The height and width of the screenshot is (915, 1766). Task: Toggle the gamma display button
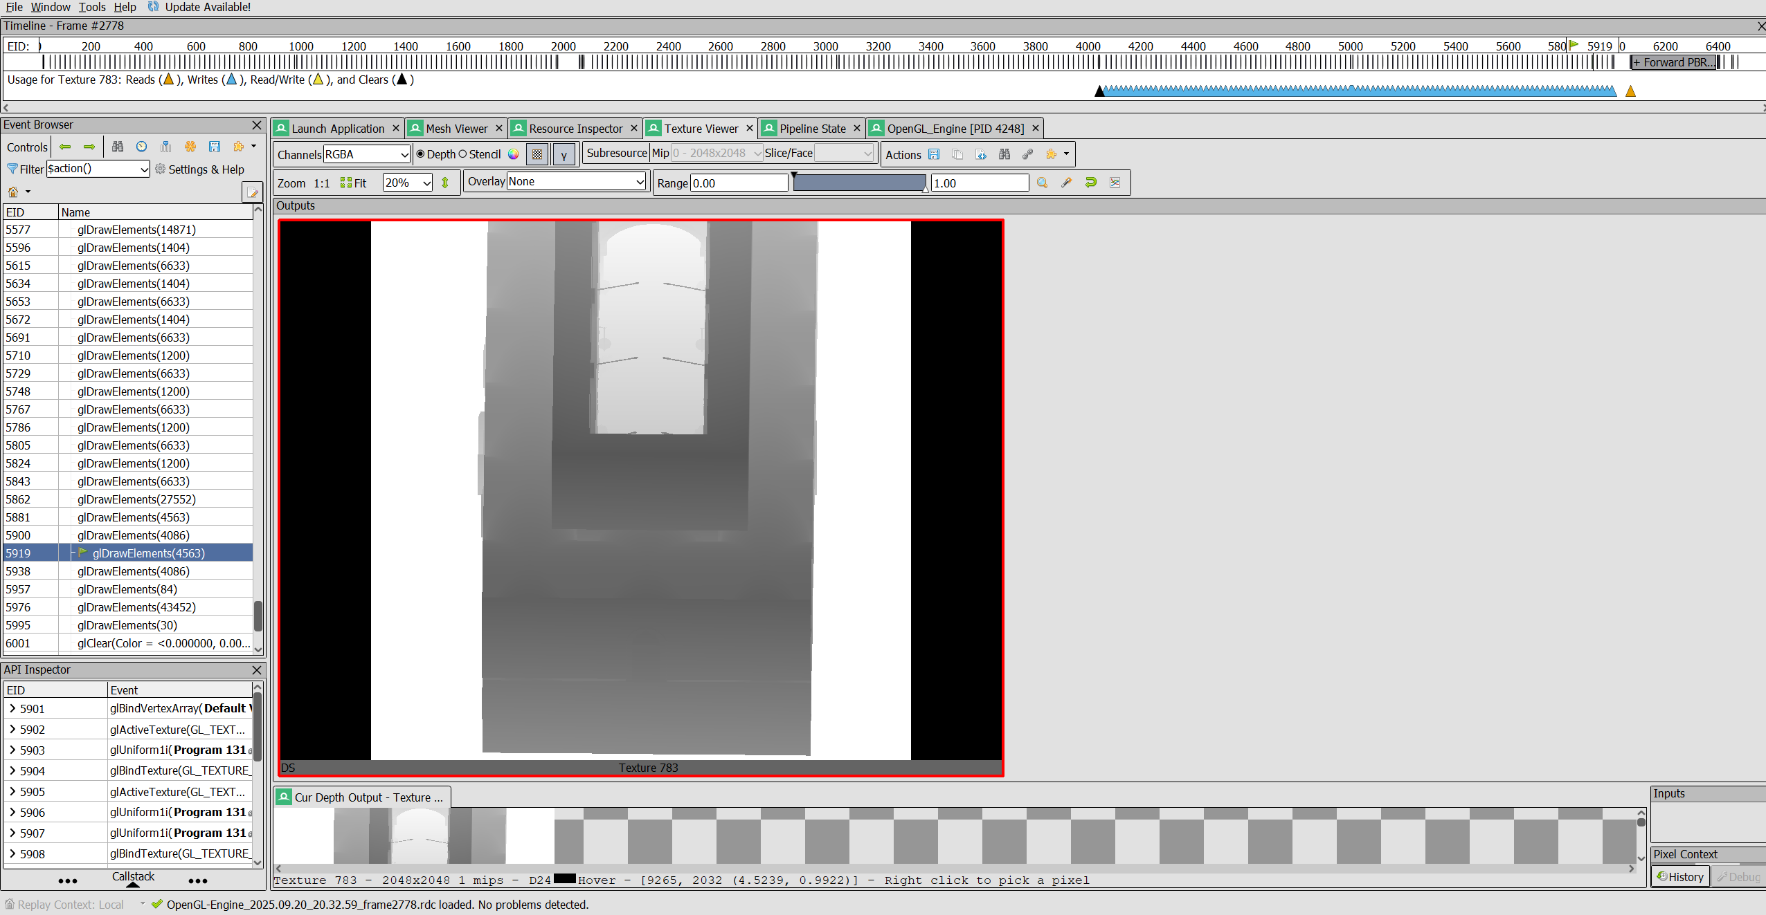[x=564, y=155]
